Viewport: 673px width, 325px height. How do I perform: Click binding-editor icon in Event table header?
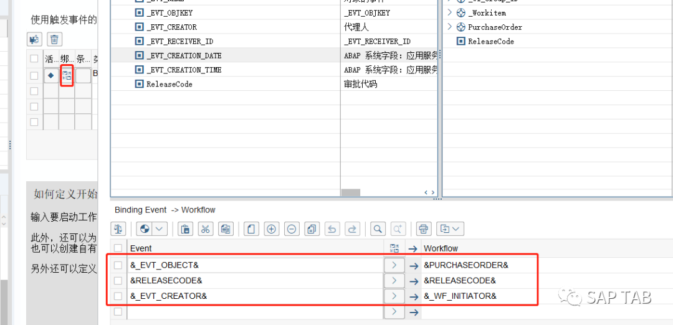(x=394, y=248)
